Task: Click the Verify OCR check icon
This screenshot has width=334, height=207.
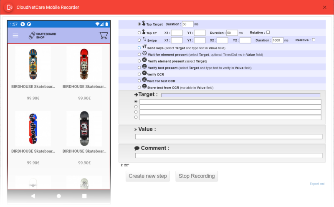Action: tap(144, 73)
